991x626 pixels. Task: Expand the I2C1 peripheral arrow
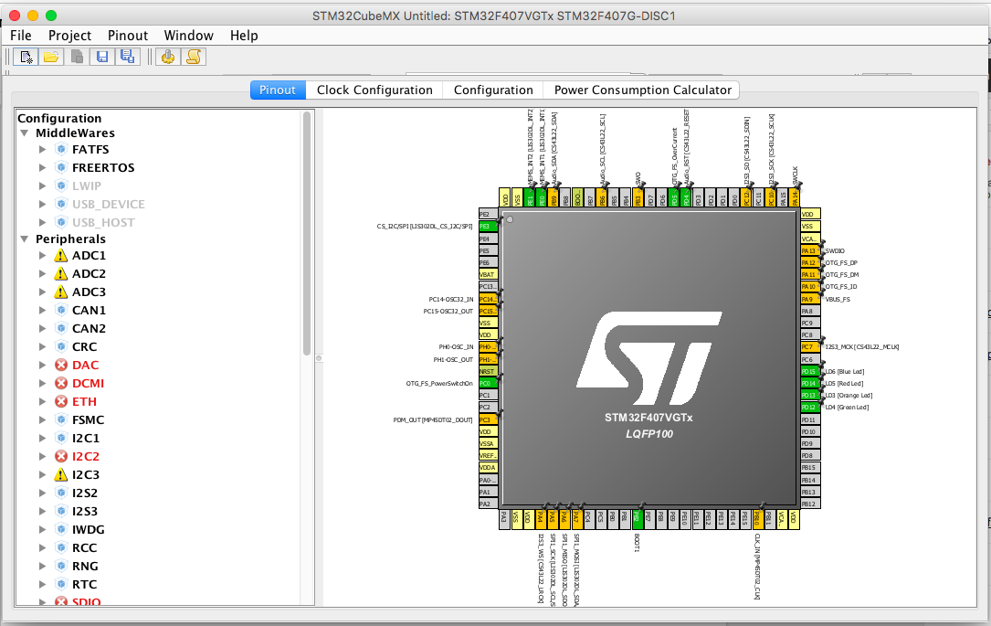[x=42, y=439]
